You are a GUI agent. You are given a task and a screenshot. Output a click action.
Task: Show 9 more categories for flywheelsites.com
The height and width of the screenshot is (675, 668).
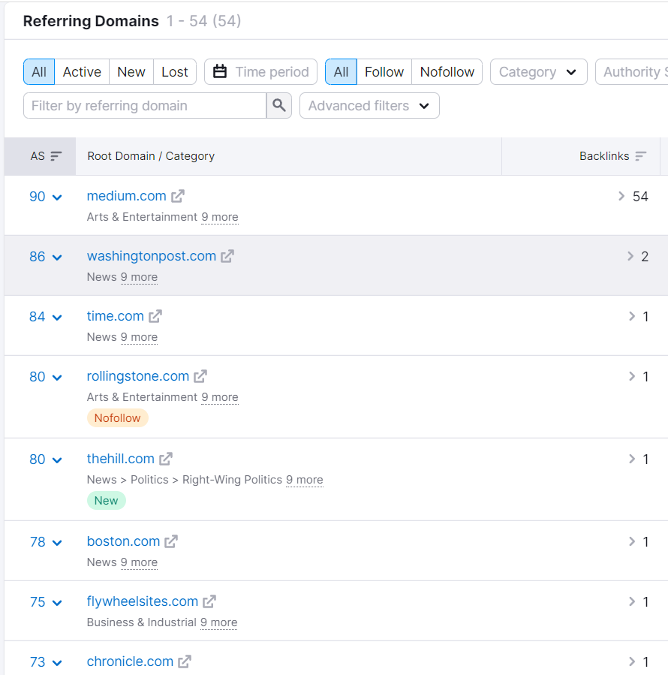tap(219, 622)
